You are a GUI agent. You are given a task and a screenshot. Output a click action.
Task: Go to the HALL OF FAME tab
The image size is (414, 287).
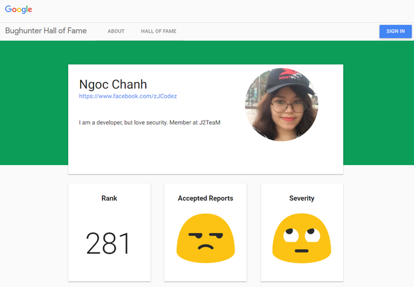coord(159,31)
